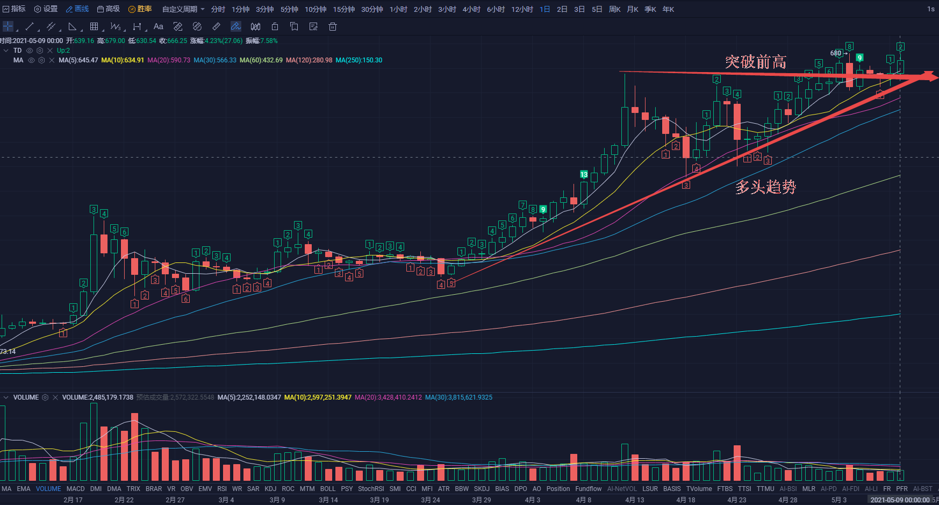The width and height of the screenshot is (939, 505).
Task: Switch to the 4小时 period
Action: point(471,9)
